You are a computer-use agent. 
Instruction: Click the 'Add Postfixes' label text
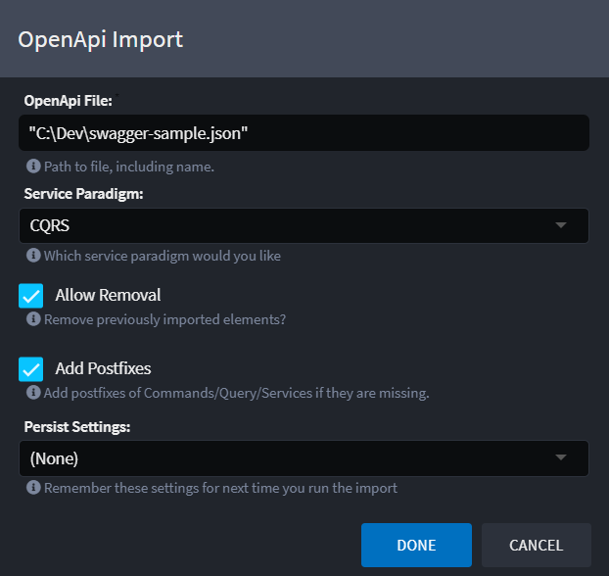click(103, 369)
